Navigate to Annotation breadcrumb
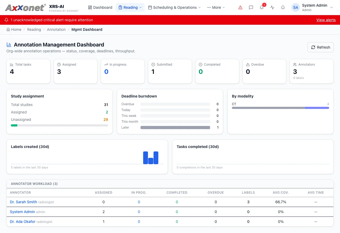340x233 pixels. coord(56,29)
